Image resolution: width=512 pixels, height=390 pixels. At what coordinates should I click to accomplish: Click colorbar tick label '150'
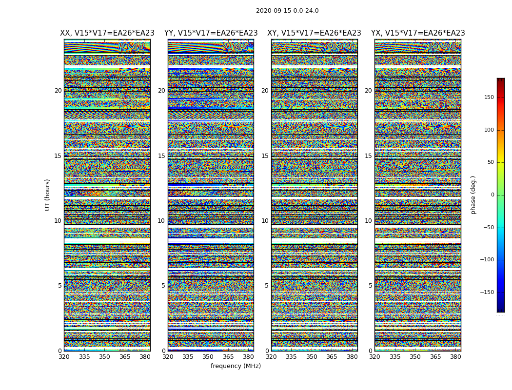tap(489, 97)
